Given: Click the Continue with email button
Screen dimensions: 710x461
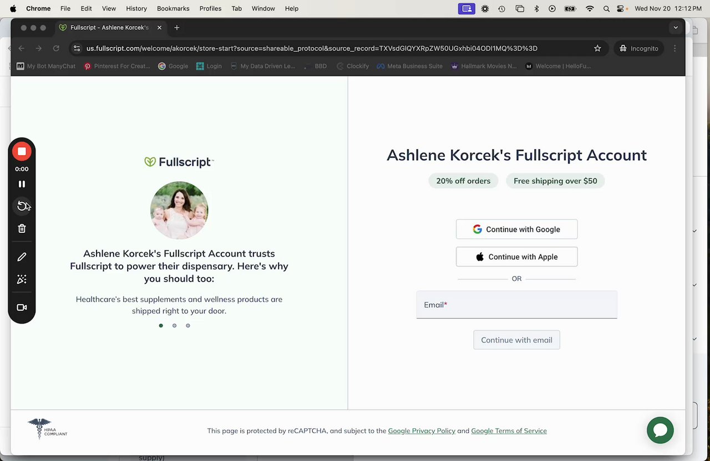Looking at the screenshot, I should 516,340.
